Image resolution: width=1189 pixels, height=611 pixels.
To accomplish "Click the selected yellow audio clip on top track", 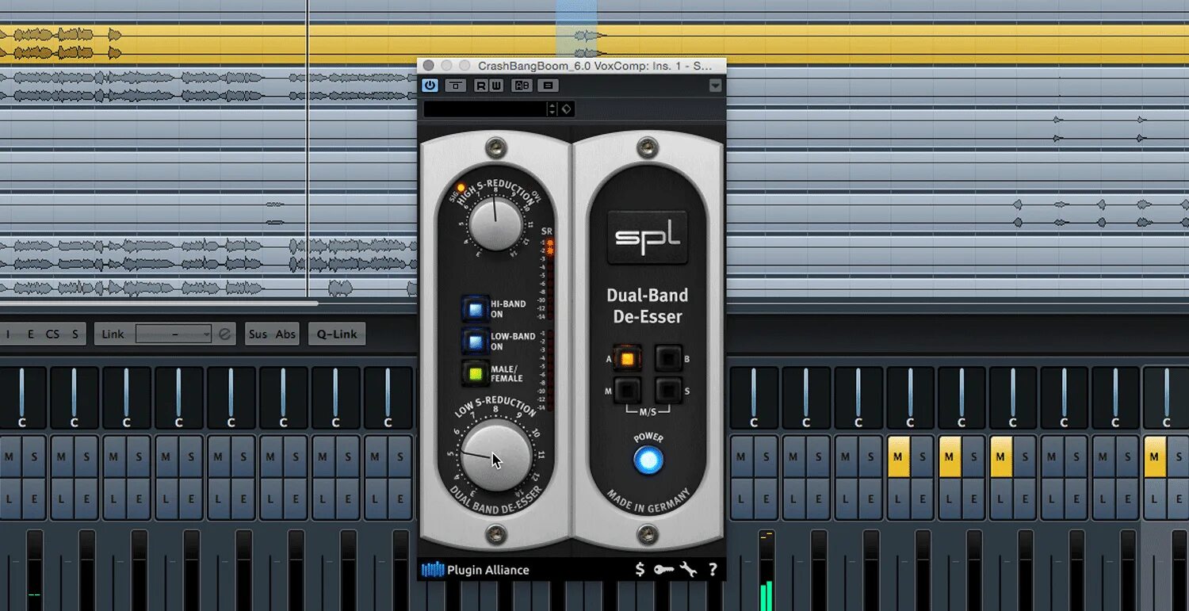I will [x=594, y=44].
